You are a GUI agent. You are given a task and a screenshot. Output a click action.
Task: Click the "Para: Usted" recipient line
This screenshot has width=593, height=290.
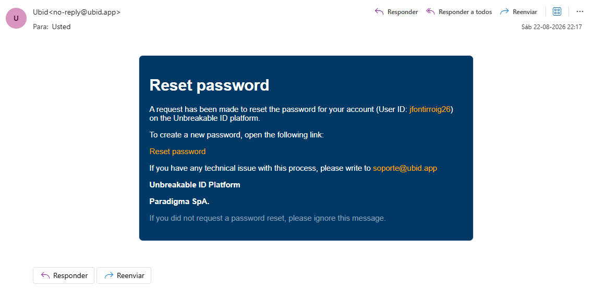[52, 27]
